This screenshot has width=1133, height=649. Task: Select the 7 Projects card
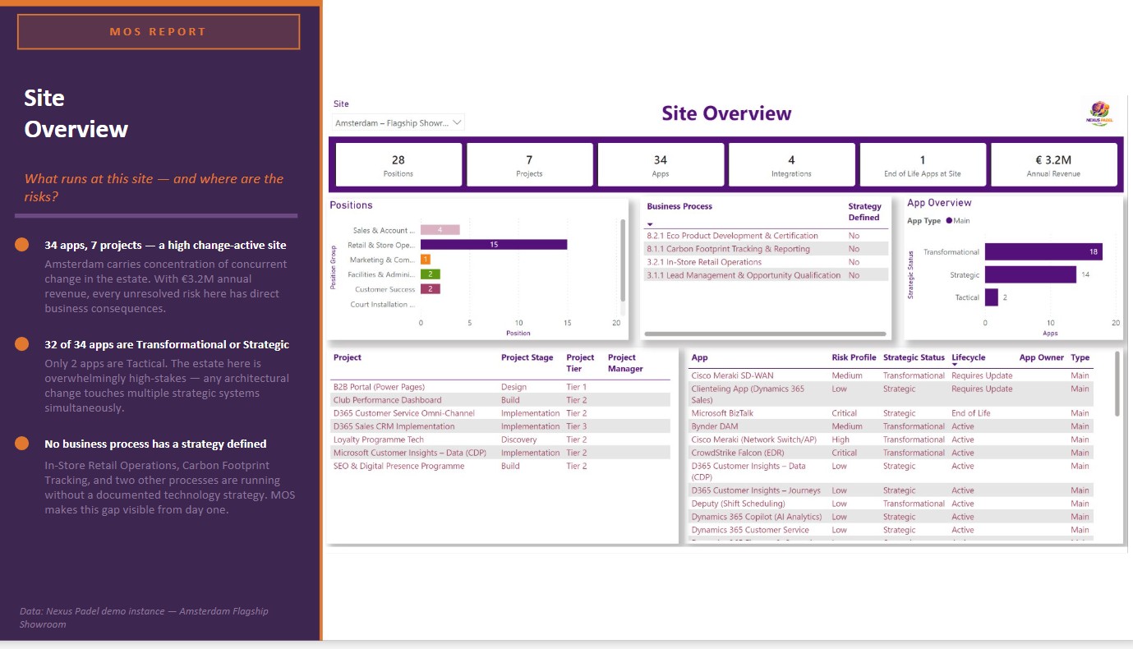click(529, 165)
